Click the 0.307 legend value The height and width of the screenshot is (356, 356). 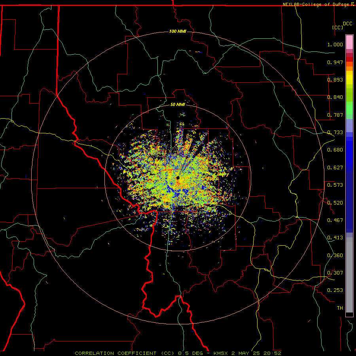(x=335, y=273)
